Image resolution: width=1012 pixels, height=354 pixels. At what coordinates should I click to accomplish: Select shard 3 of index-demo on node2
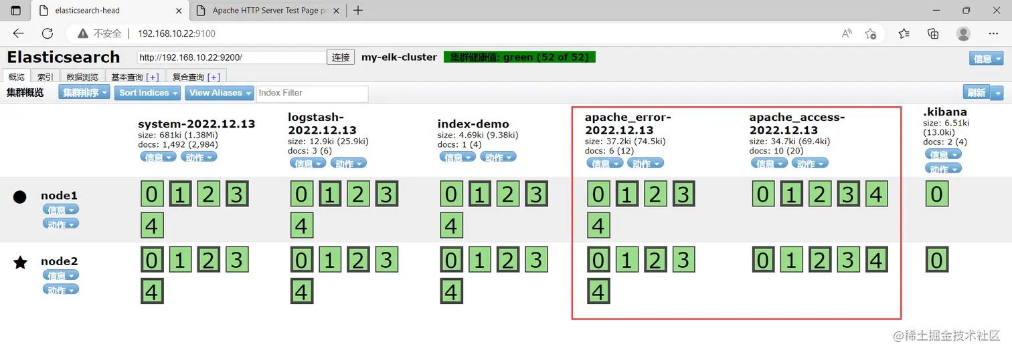pyautogui.click(x=535, y=260)
